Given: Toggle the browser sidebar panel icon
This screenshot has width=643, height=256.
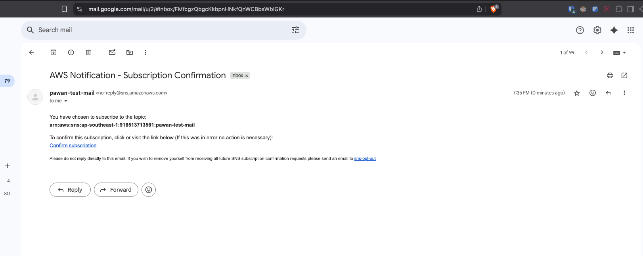Looking at the screenshot, I should [x=631, y=9].
